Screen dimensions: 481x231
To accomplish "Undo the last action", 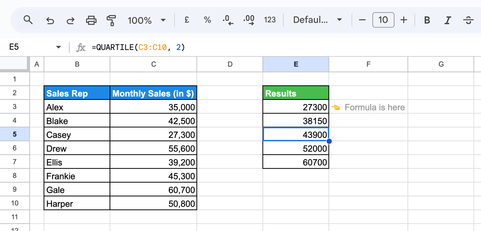I will tap(50, 20).
